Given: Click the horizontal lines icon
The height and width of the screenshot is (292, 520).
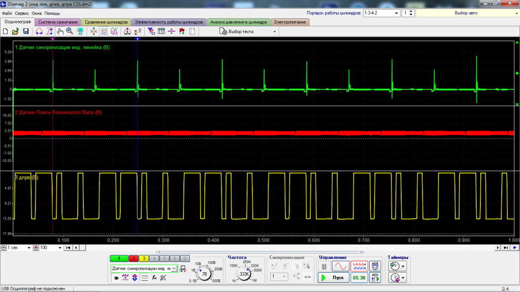Looking at the screenshot, I should coord(145,278).
